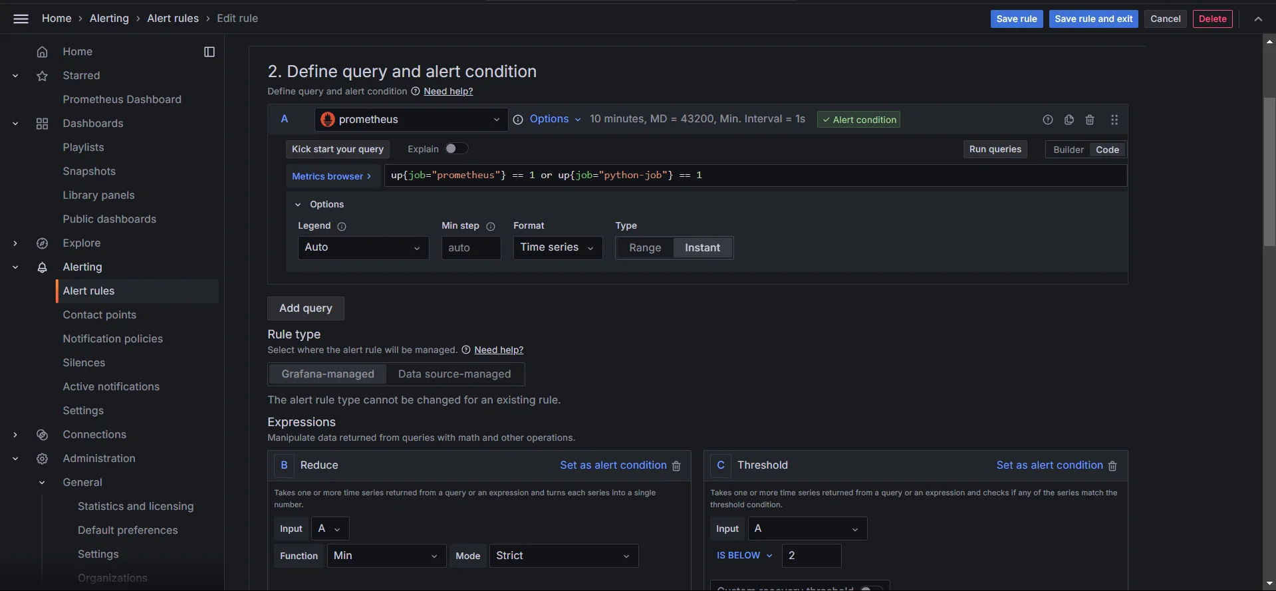Viewport: 1276px width, 591px height.
Task: Click the Run queries button
Action: 995,150
